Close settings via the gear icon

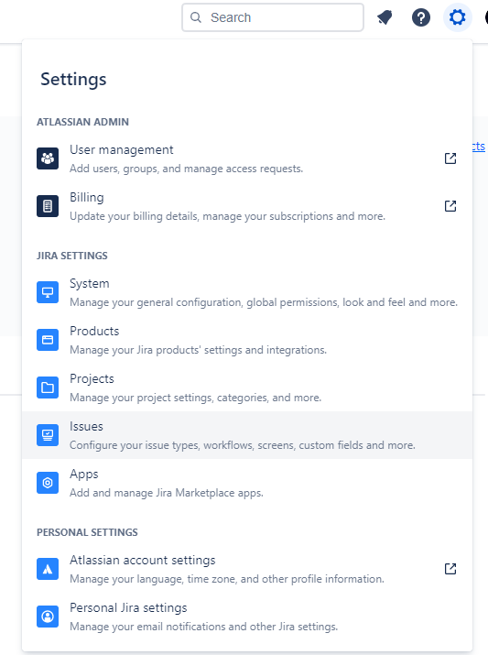click(x=457, y=17)
